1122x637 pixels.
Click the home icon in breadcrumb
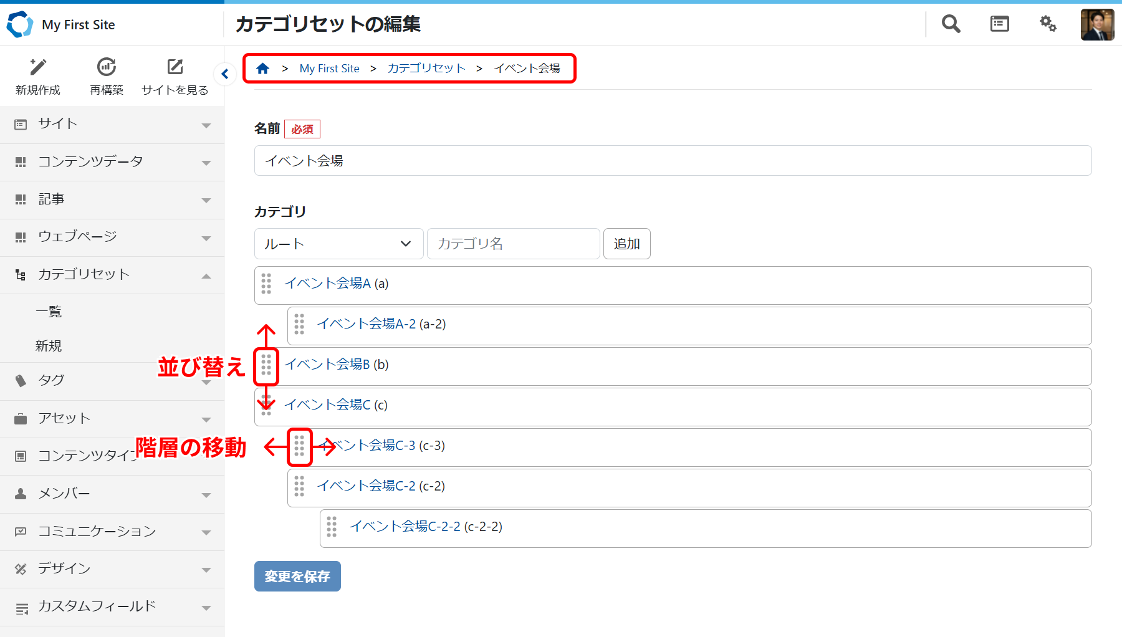point(262,69)
